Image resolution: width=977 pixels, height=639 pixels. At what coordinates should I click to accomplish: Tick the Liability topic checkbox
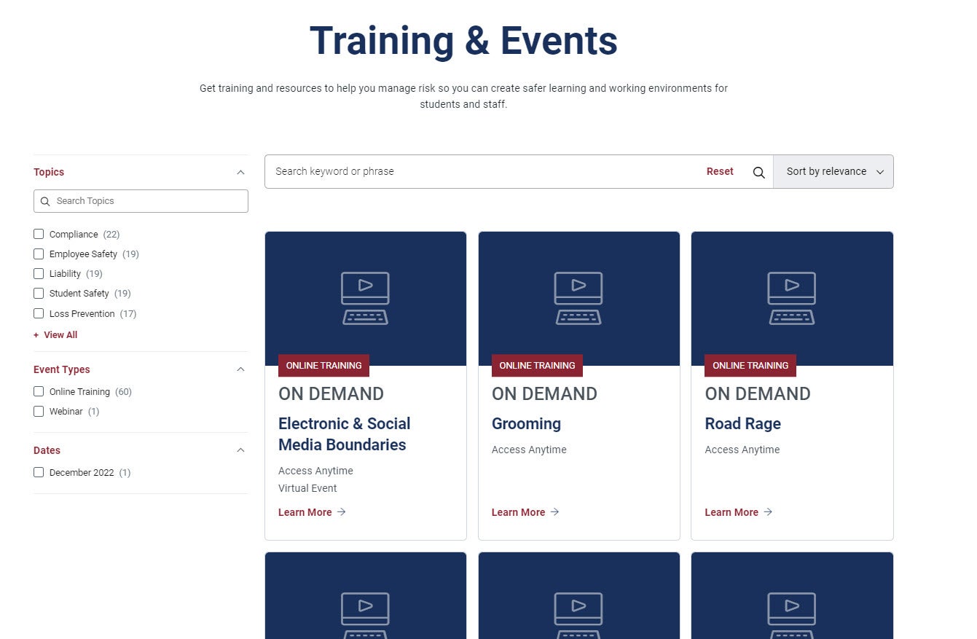39,273
